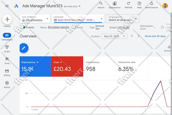
Task: Click the Optimization score label
Action: tap(146, 27)
